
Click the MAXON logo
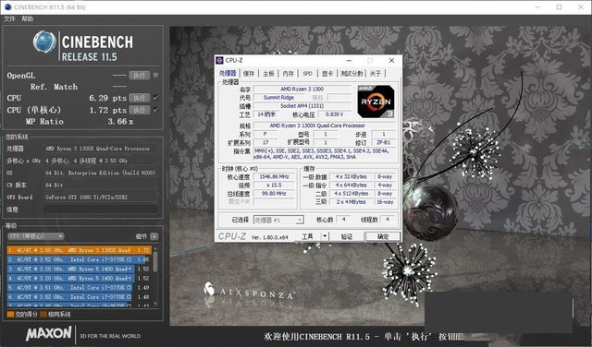[49, 334]
